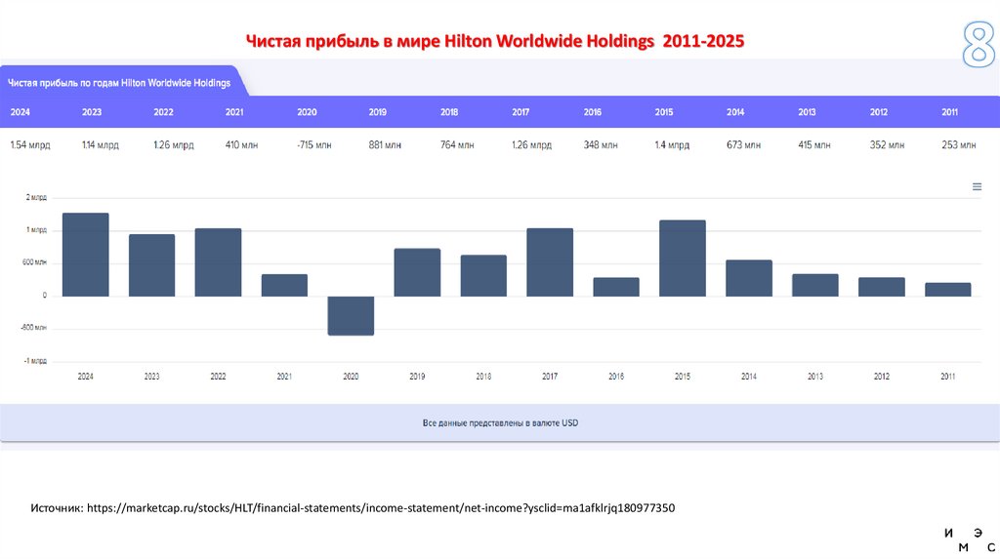This screenshot has width=1000, height=560.
Task: Click the note 'Все данные представлены в валюте USD'
Action: click(501, 423)
